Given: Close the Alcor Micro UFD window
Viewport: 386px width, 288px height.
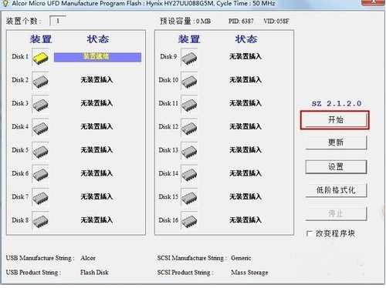Looking at the screenshot, I should click(373, 2).
